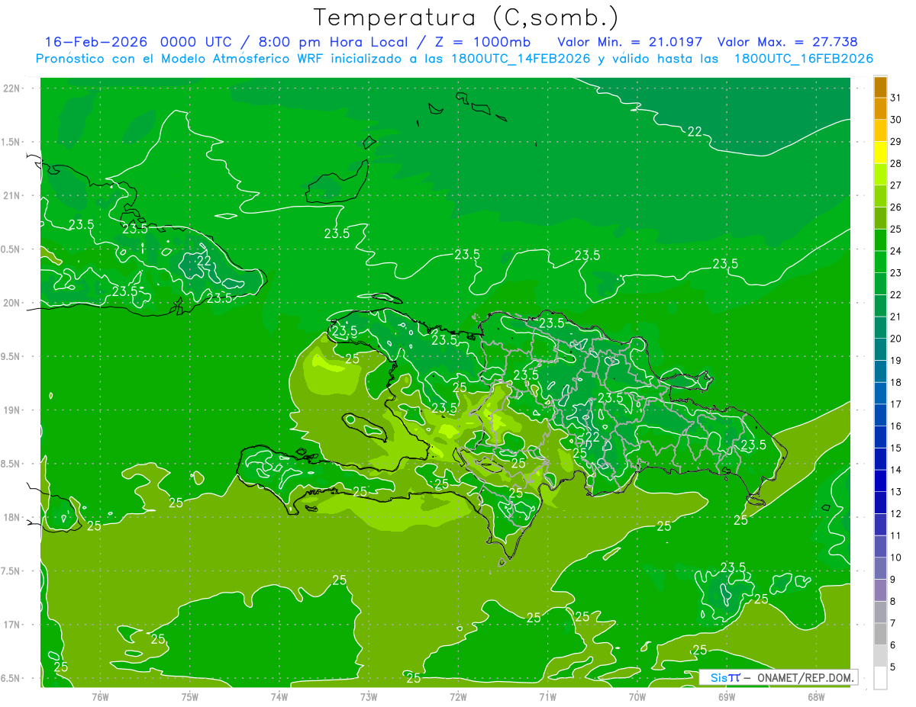
Task: Click the '68W' longitude axis label
Action: (816, 697)
